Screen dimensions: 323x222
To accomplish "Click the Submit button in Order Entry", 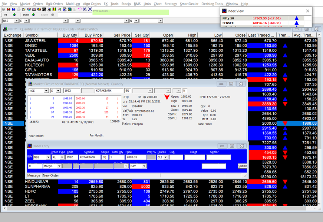I will pos(242,166).
